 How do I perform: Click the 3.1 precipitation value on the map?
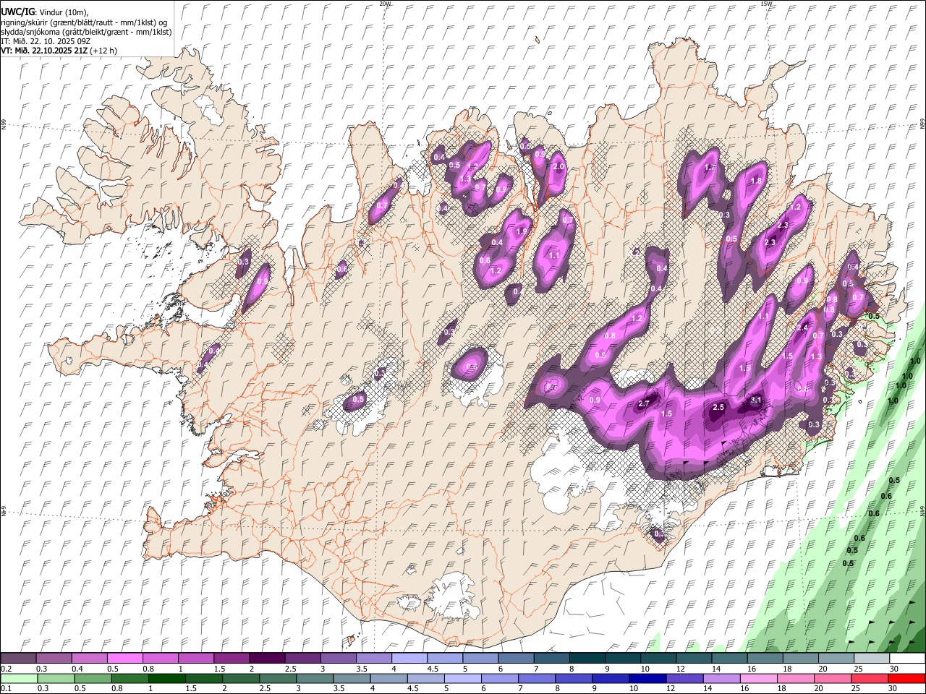[756, 400]
